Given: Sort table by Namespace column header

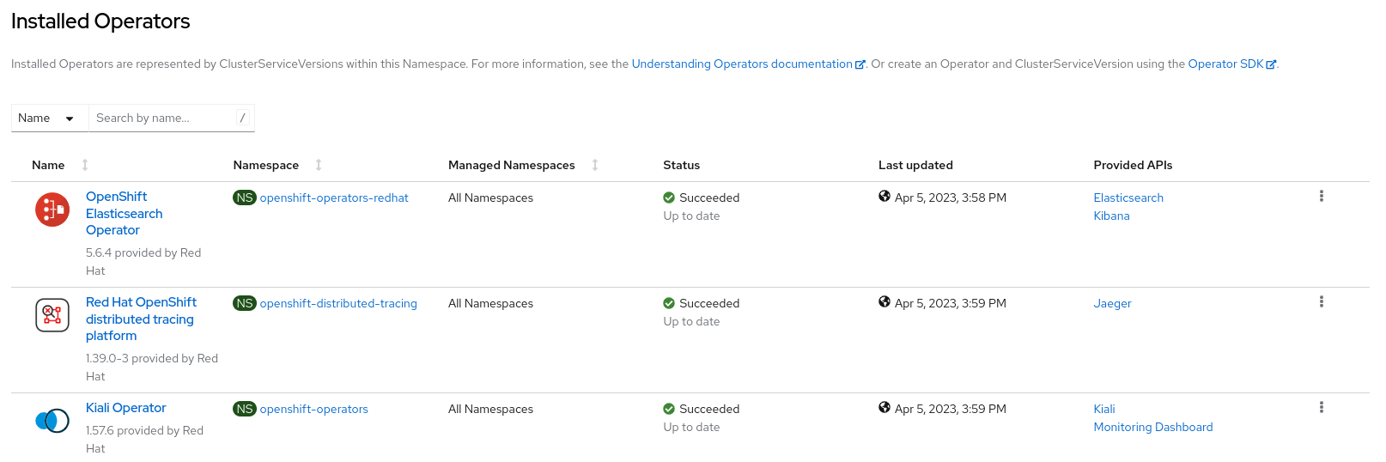Looking at the screenshot, I should click(x=266, y=165).
